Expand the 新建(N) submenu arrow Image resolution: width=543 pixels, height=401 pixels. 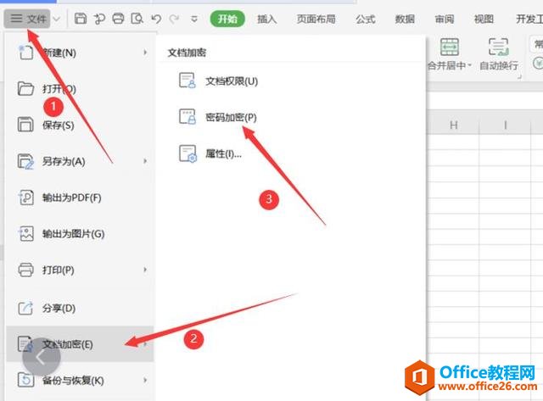[x=145, y=53]
